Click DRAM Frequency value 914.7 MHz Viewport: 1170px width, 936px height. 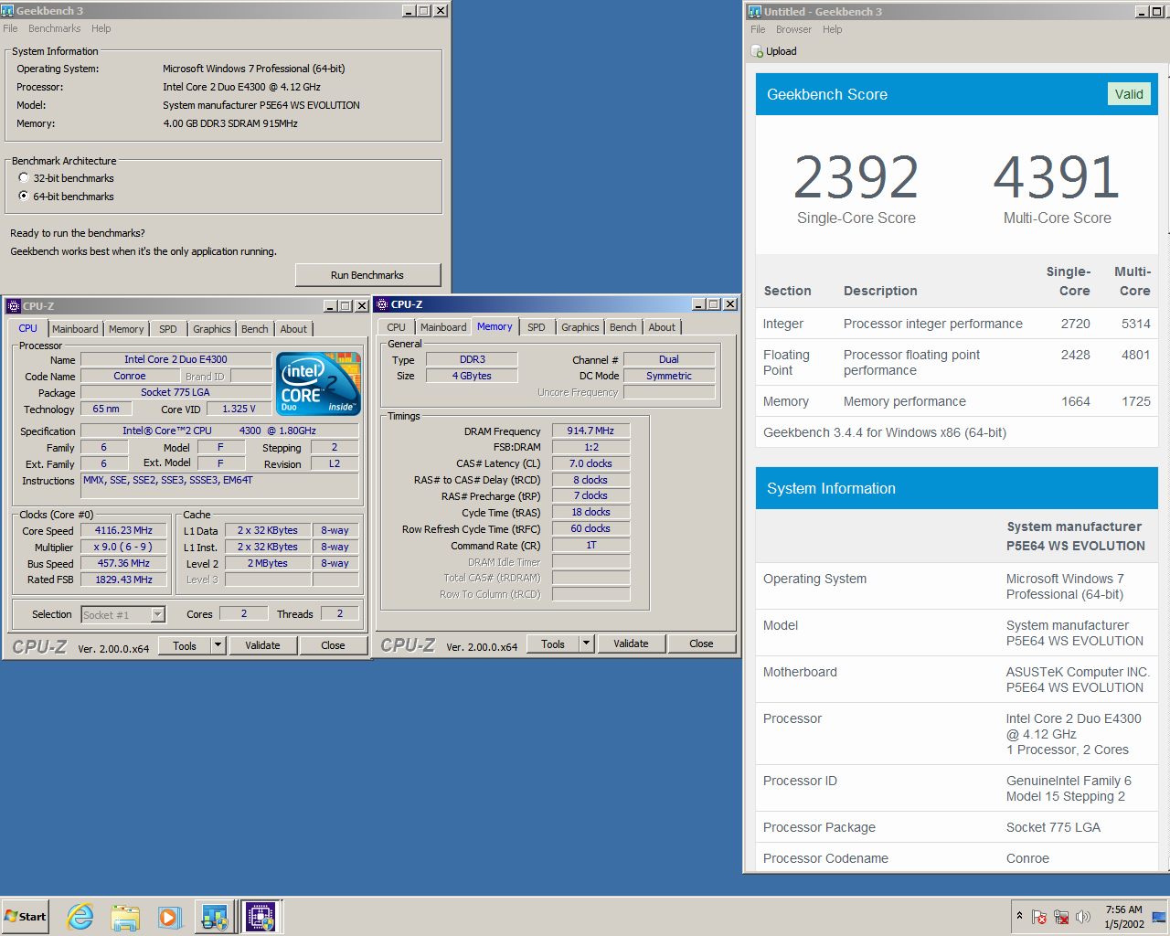coord(590,431)
